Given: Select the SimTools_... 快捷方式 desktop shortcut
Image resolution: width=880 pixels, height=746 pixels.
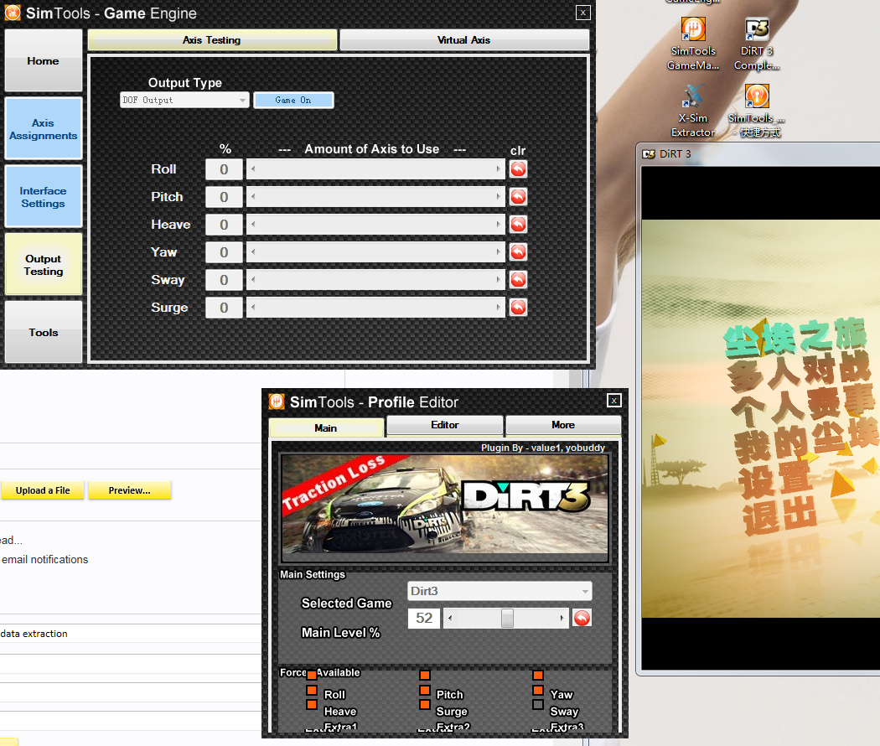Looking at the screenshot, I should (757, 111).
